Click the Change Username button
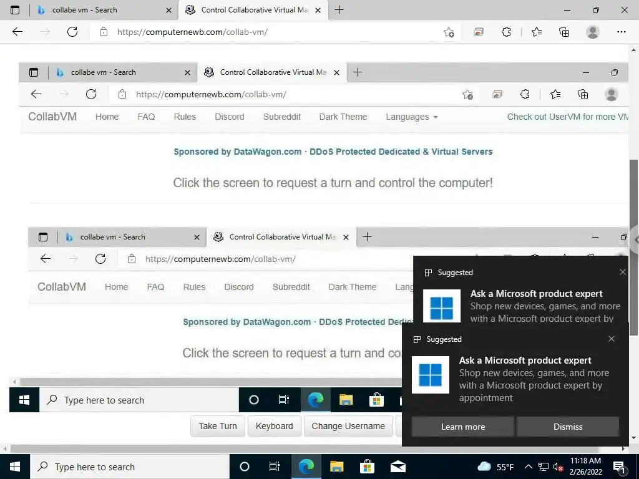 coord(348,426)
